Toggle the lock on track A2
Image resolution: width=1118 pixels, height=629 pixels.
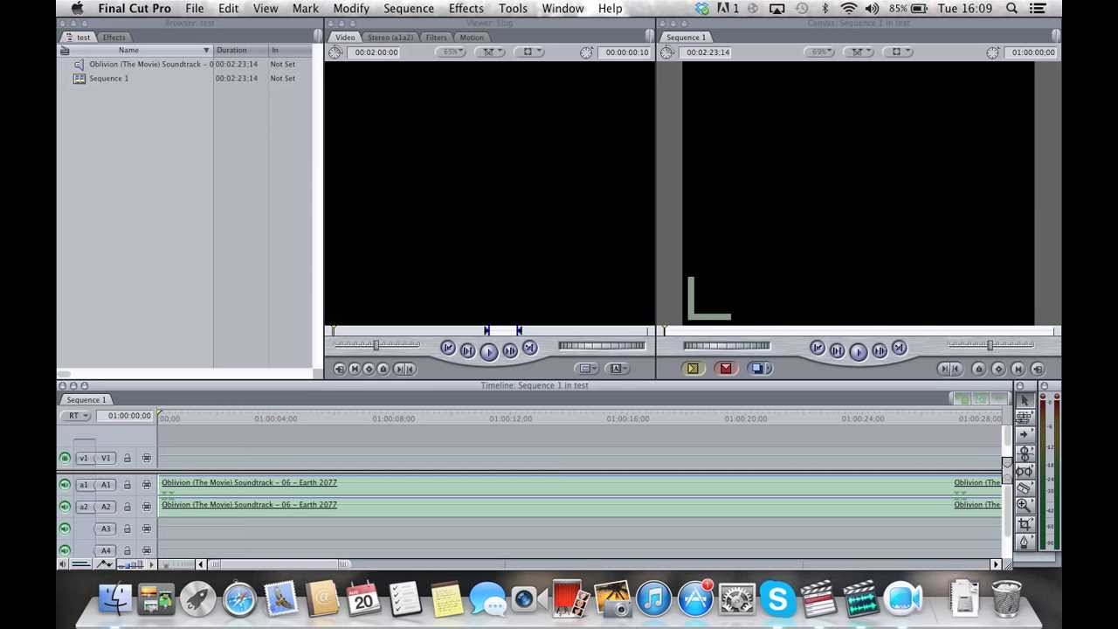tap(127, 507)
